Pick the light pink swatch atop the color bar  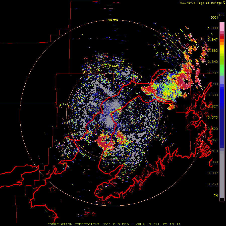pos(222,27)
